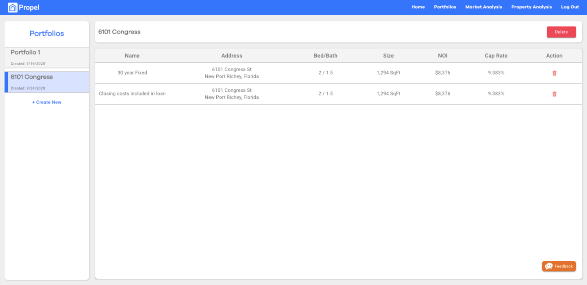Viewport: 587px width, 285px height.
Task: Click the Bed/Bath column header
Action: coord(326,56)
